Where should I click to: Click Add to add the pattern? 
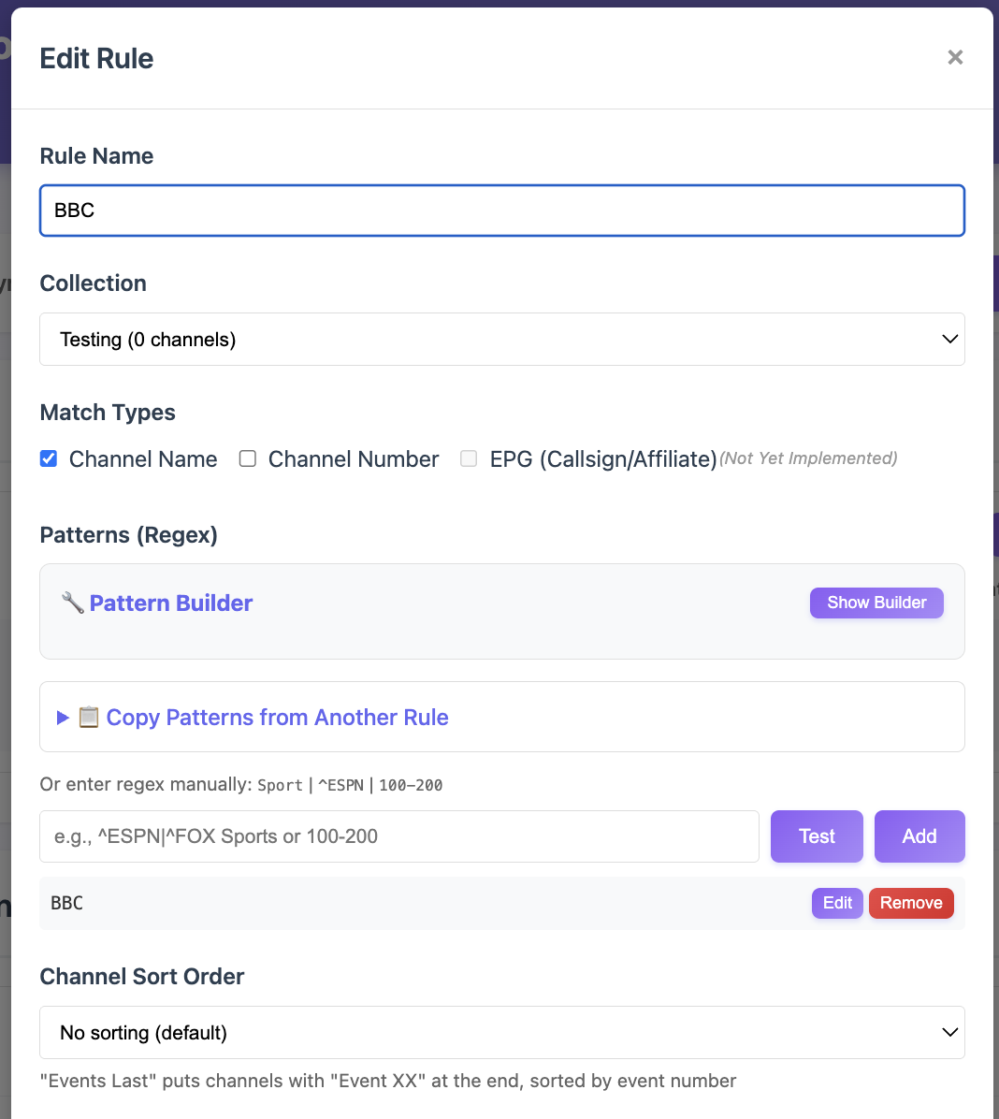click(x=919, y=836)
